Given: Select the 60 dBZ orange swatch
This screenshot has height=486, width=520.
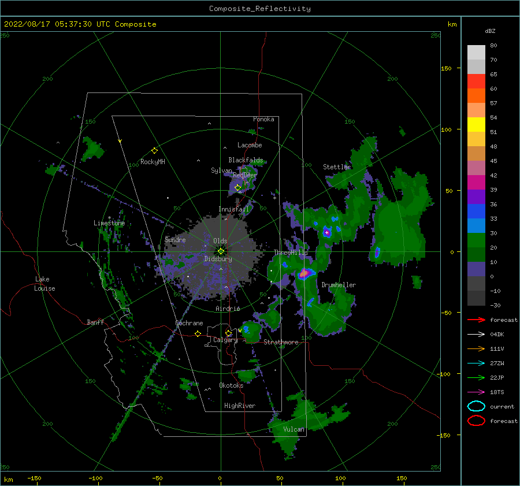Looking at the screenshot, I should click(x=476, y=95).
